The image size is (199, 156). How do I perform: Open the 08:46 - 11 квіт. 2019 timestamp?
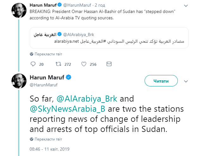click(49, 149)
